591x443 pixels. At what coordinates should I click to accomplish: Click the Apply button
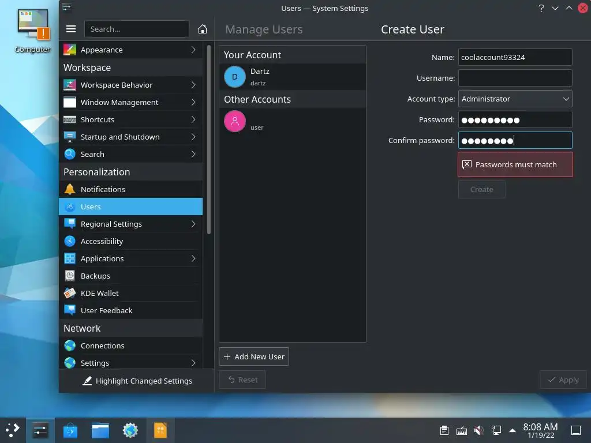coord(563,380)
